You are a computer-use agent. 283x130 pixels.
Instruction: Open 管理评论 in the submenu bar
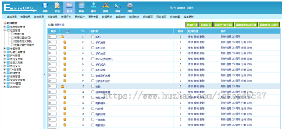tap(66, 17)
